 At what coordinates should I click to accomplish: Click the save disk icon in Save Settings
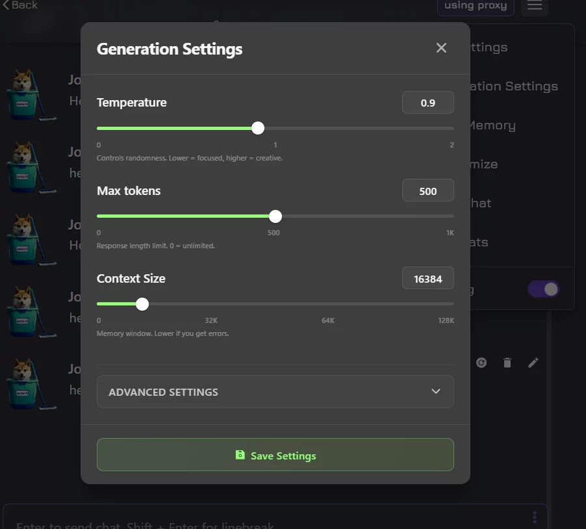240,454
